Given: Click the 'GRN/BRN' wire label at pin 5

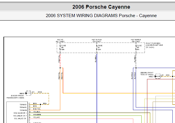Looking at the screenshot, I should click(37, 115).
